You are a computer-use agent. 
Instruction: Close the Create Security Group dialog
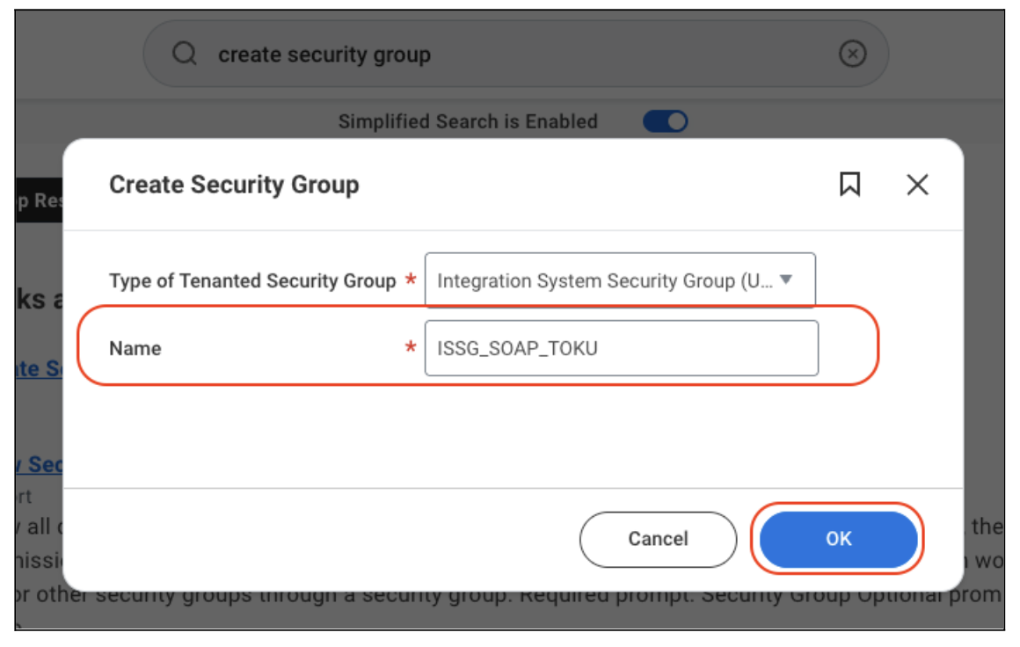917,185
